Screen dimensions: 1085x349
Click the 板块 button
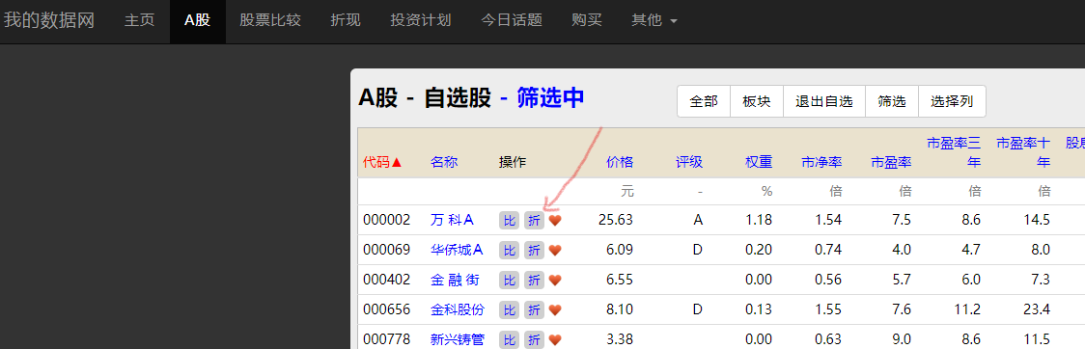click(x=757, y=101)
